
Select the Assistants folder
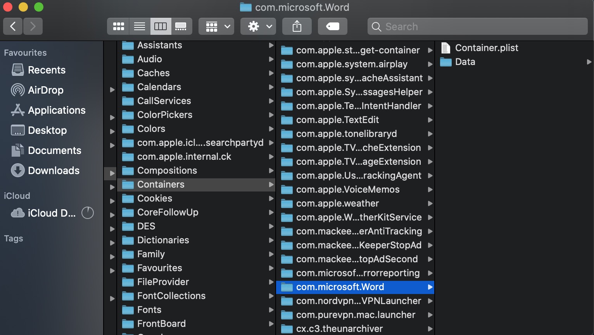coord(196,45)
